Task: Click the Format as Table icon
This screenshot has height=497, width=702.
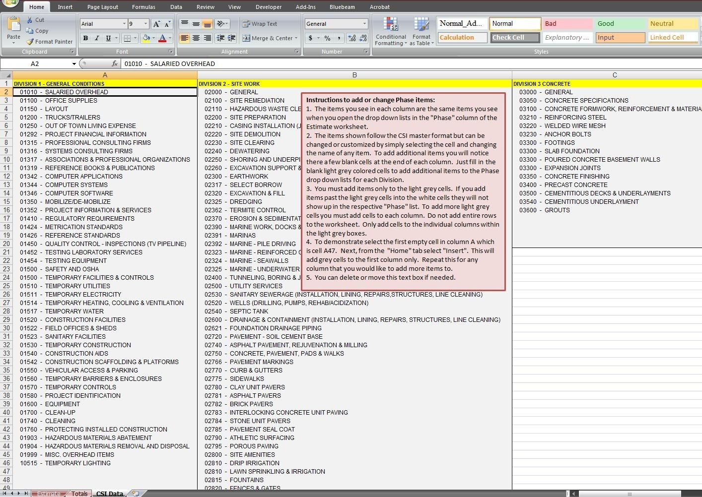Action: (x=421, y=31)
